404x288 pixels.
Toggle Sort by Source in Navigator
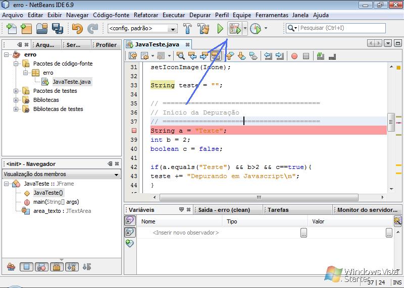tap(87, 267)
